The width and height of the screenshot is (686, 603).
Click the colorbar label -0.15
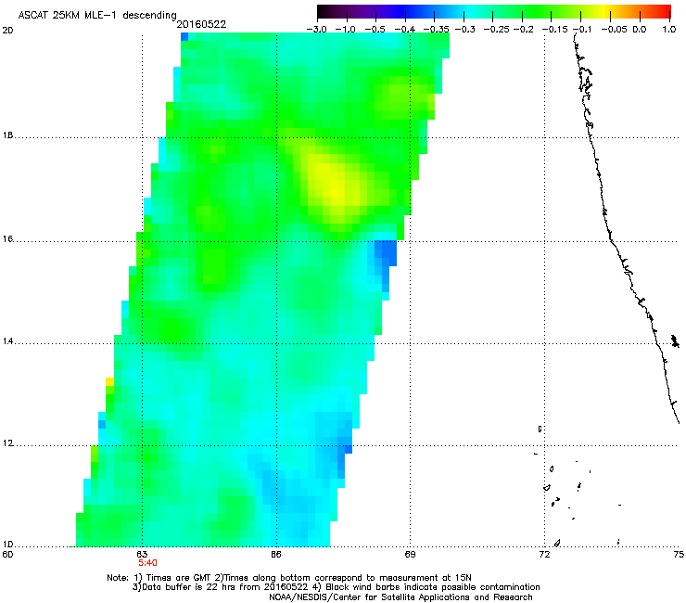[x=554, y=30]
